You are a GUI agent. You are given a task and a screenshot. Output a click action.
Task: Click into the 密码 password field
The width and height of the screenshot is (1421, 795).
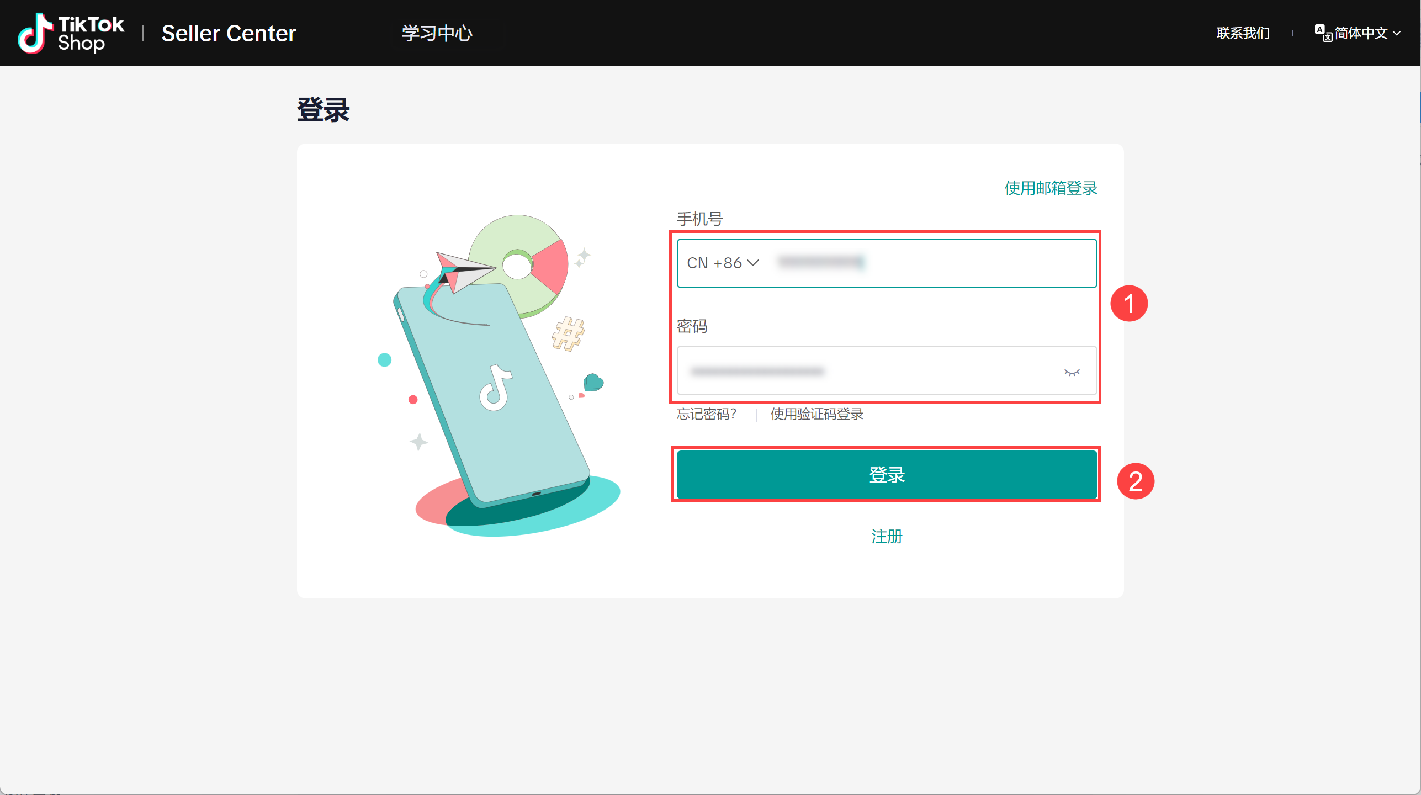867,371
